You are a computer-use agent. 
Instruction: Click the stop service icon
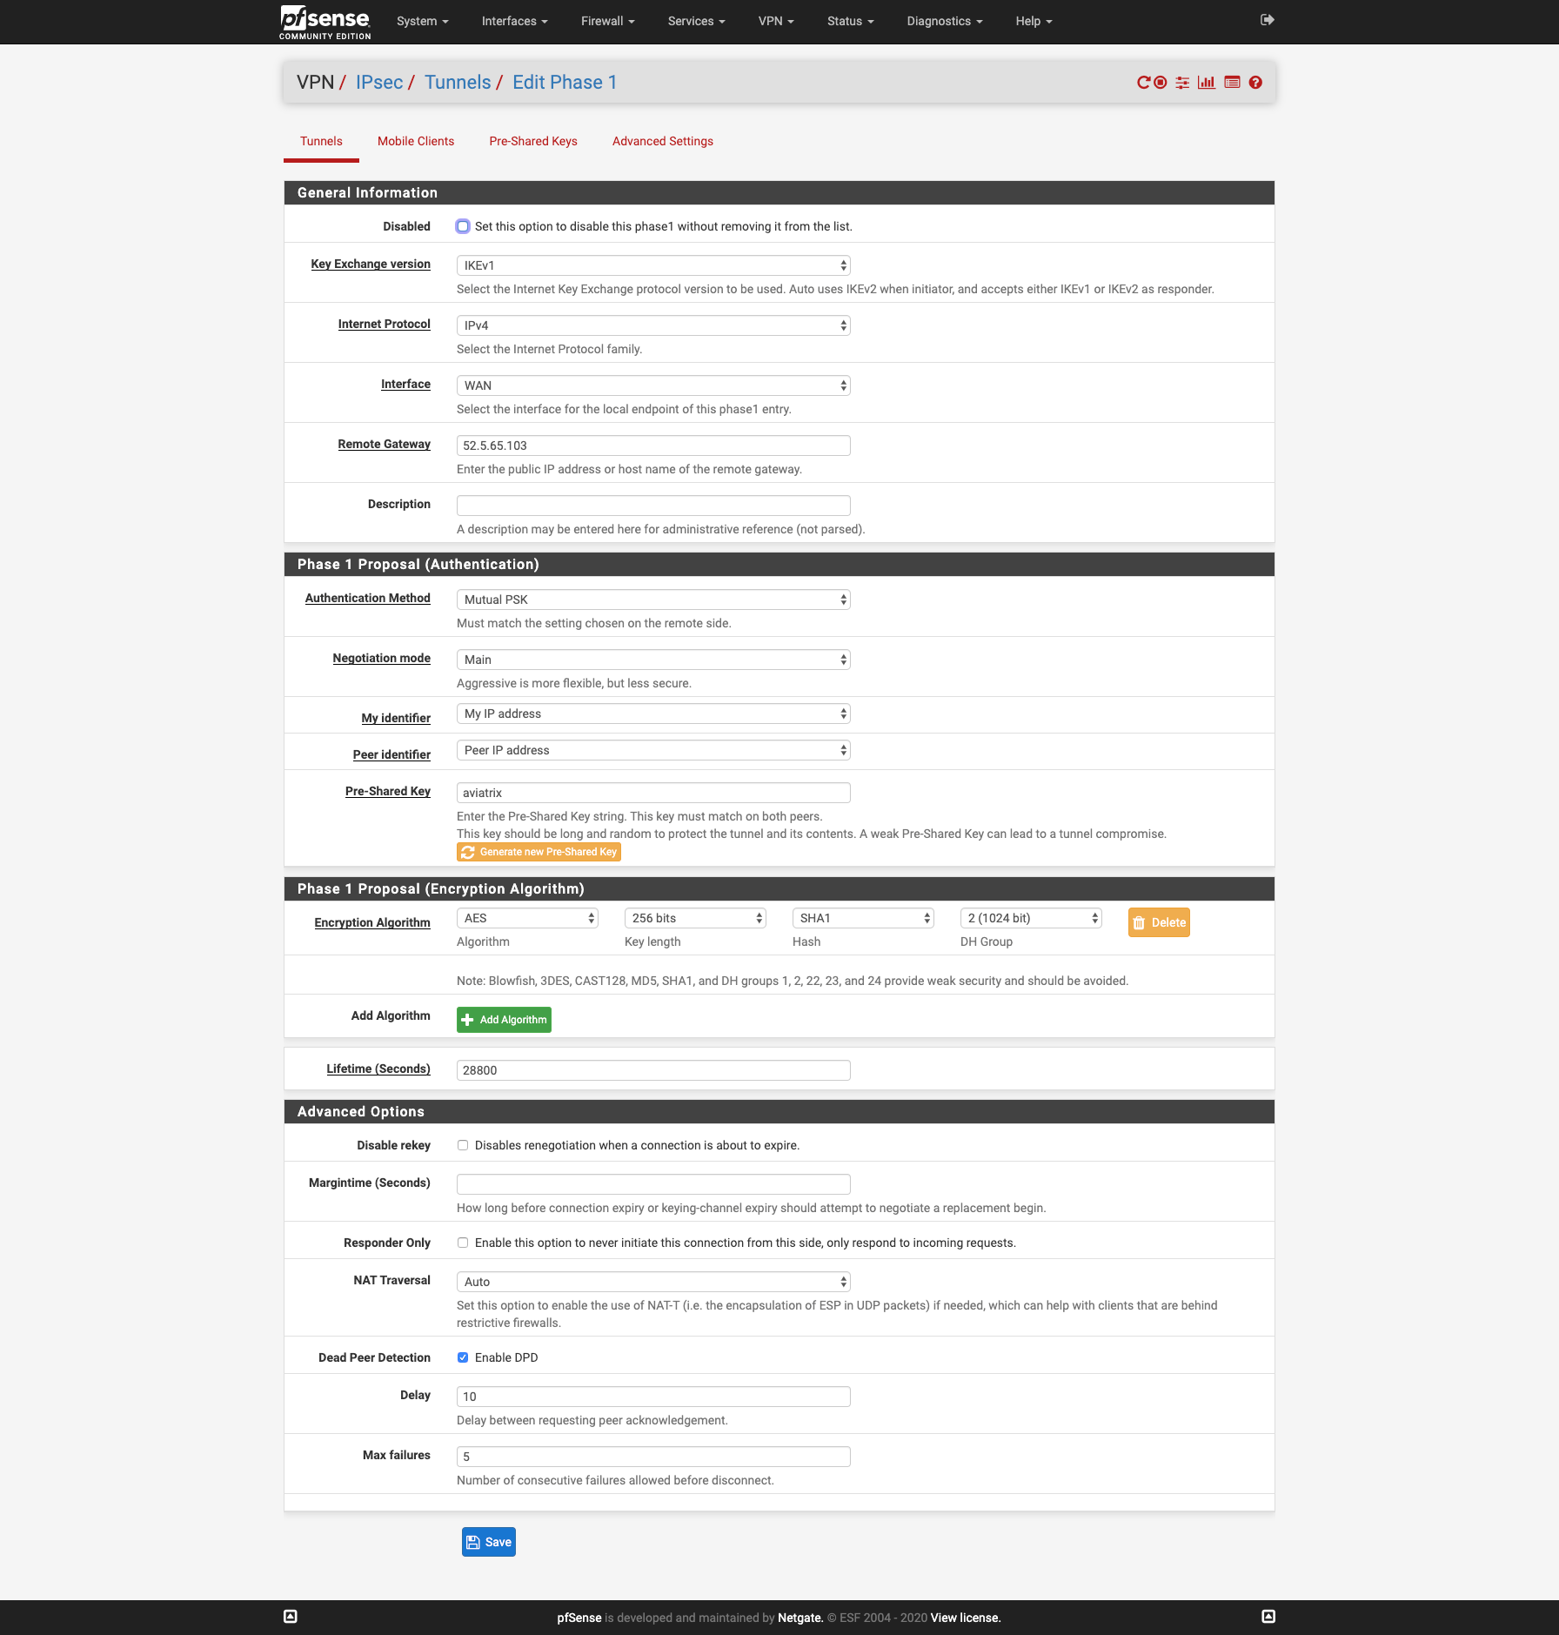pos(1161,83)
